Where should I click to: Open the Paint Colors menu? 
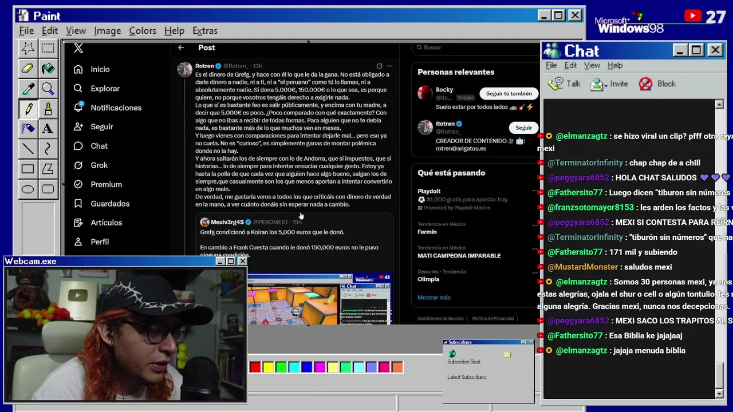click(142, 30)
